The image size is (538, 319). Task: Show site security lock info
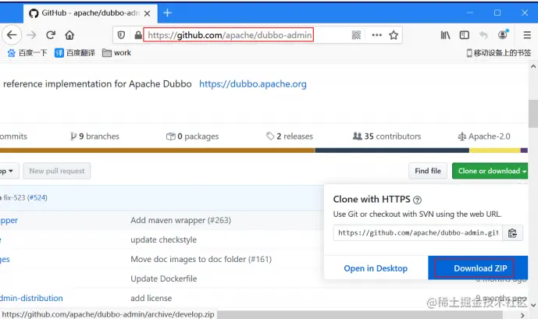click(x=138, y=35)
